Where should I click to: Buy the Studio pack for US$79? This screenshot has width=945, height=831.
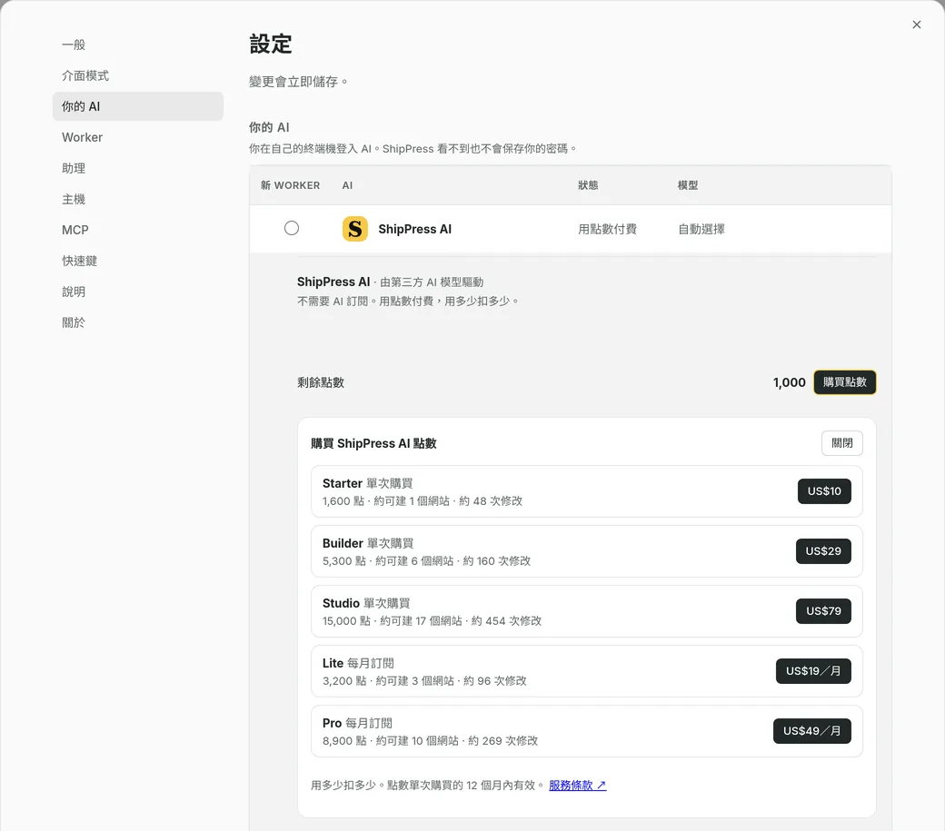(823, 611)
